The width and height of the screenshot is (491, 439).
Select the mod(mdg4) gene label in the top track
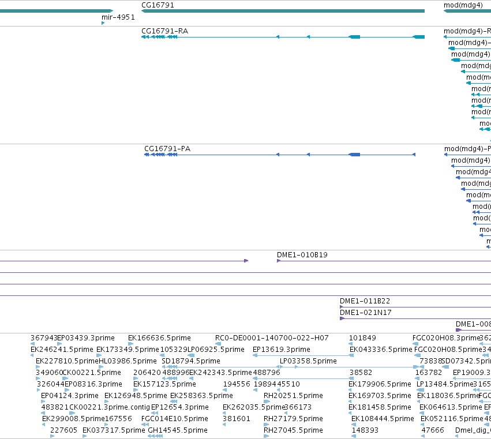tap(463, 5)
